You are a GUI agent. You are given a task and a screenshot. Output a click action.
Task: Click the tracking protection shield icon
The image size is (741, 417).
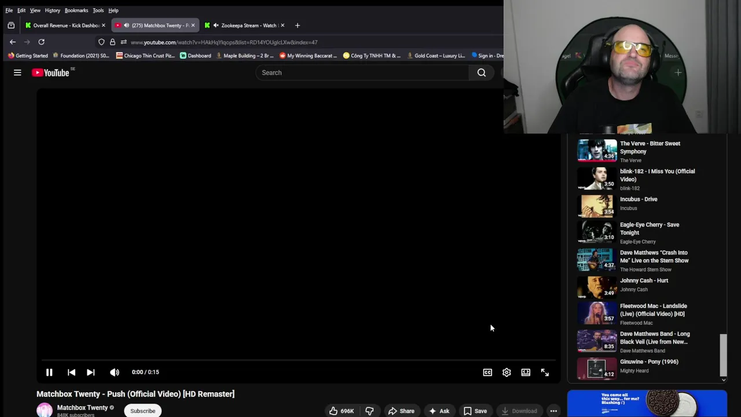[x=101, y=42]
